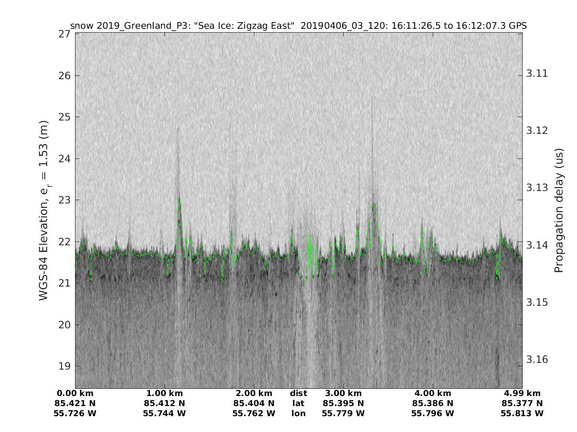
Task: Click the 'dist' legend label
Action: 298,393
